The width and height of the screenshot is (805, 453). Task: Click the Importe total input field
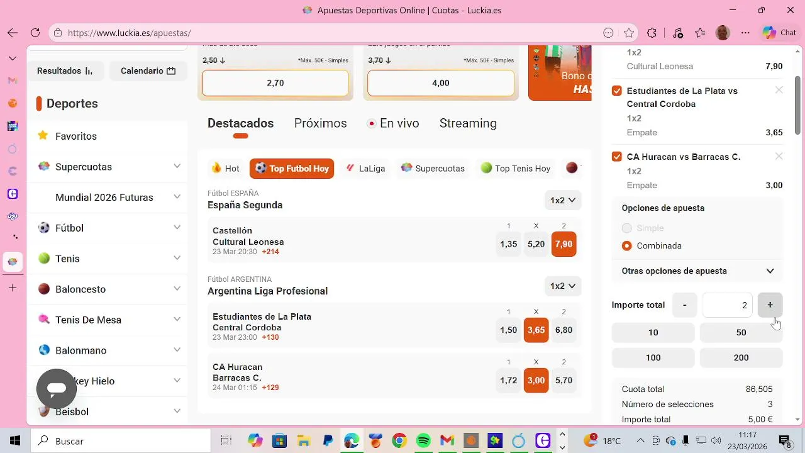pyautogui.click(x=727, y=305)
